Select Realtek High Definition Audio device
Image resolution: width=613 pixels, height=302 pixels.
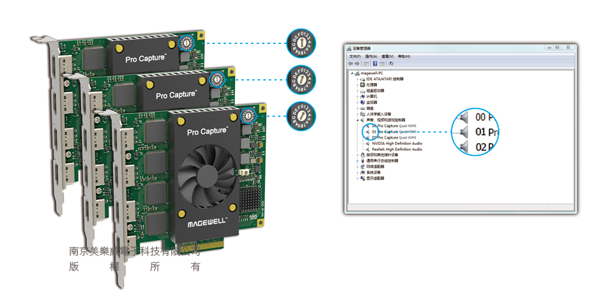pos(396,149)
